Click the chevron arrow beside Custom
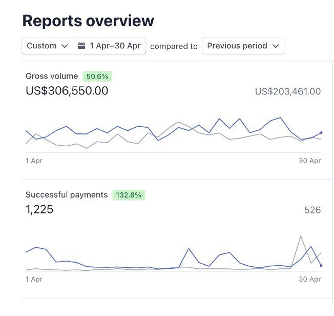Screen dimensions: 334x316 [65, 46]
